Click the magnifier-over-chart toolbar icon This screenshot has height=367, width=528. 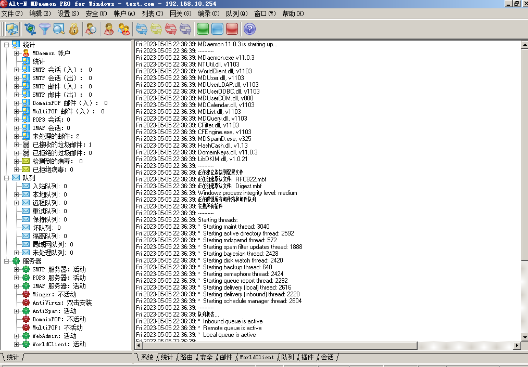(59, 29)
